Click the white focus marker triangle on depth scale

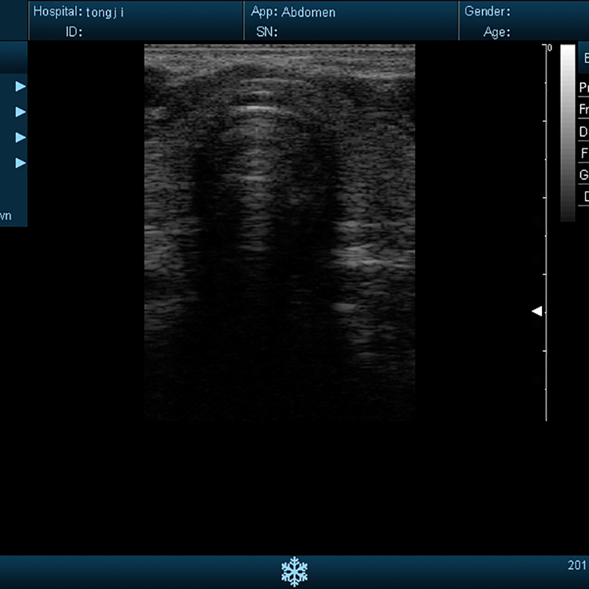coord(537,311)
